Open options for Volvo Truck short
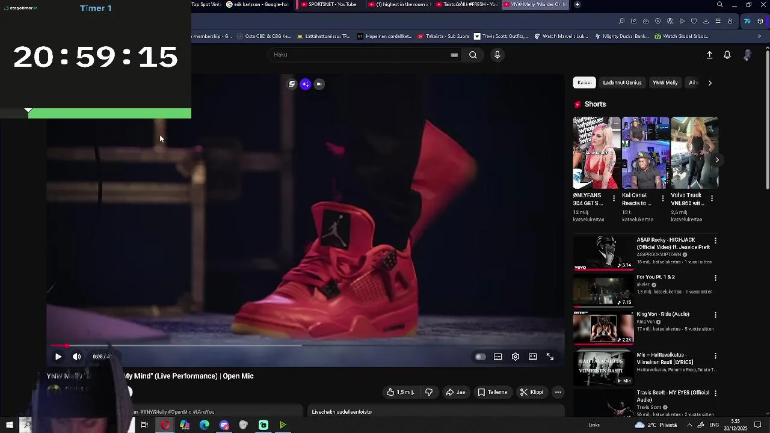Screen dimensions: 770x433 712,198
